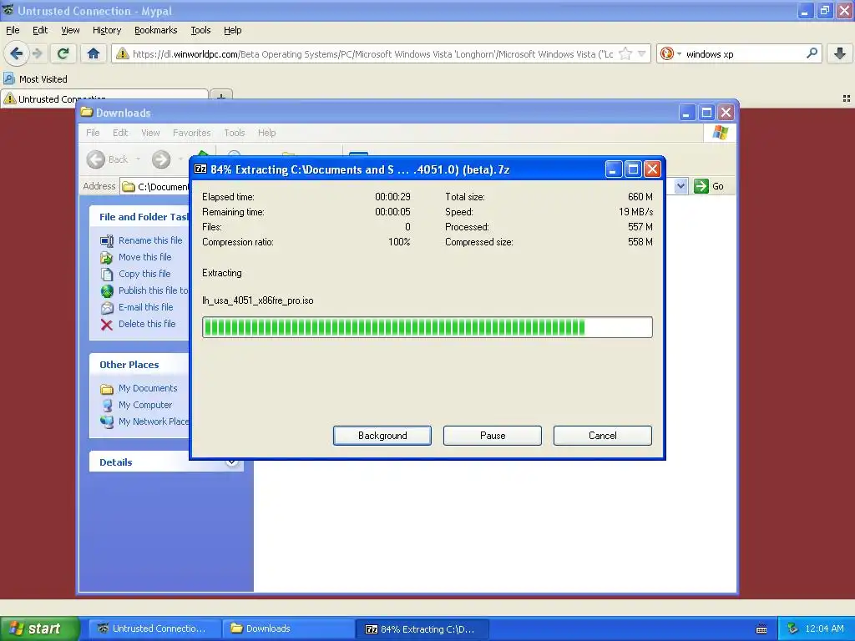Click Explorer Go button
This screenshot has width=855, height=641.
(709, 186)
